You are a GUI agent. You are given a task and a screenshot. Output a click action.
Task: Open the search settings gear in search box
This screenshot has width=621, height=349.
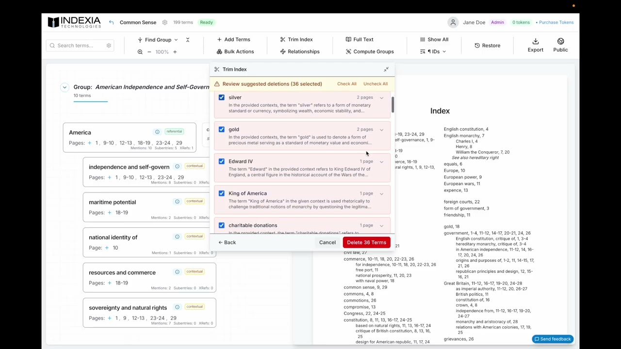(109, 46)
